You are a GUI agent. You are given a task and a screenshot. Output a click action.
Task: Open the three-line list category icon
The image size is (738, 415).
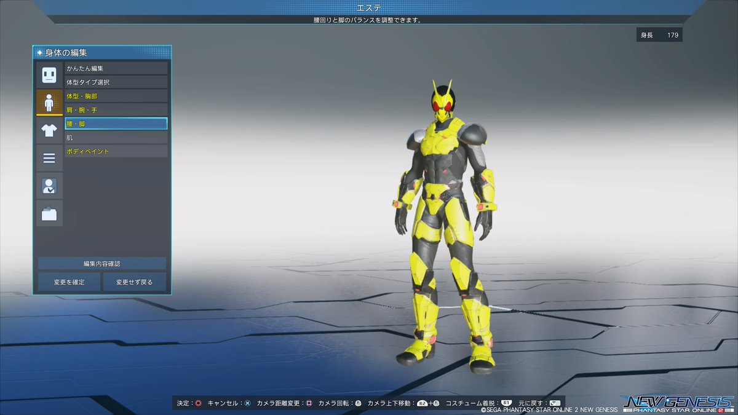click(49, 158)
